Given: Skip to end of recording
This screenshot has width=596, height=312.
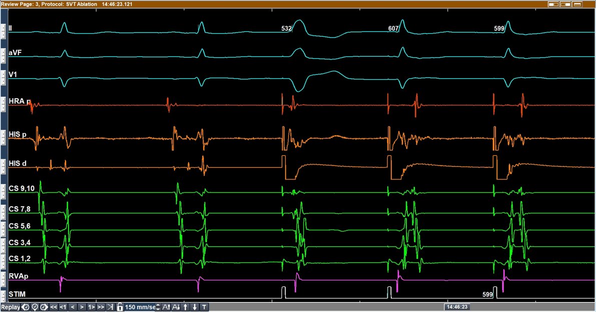Looking at the screenshot, I should [110, 307].
